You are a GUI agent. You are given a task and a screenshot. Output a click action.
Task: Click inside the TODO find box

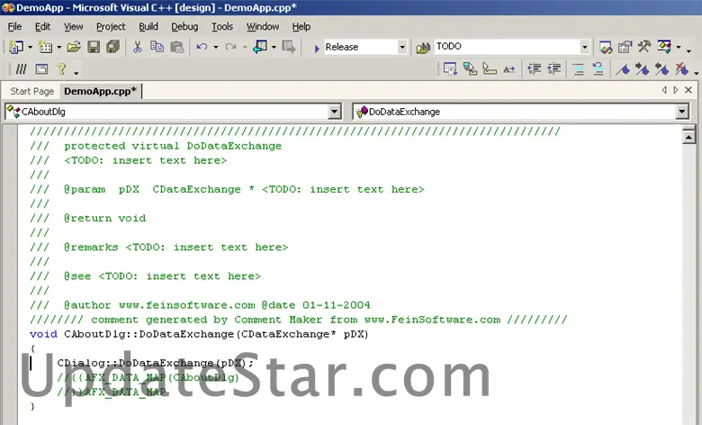click(508, 47)
